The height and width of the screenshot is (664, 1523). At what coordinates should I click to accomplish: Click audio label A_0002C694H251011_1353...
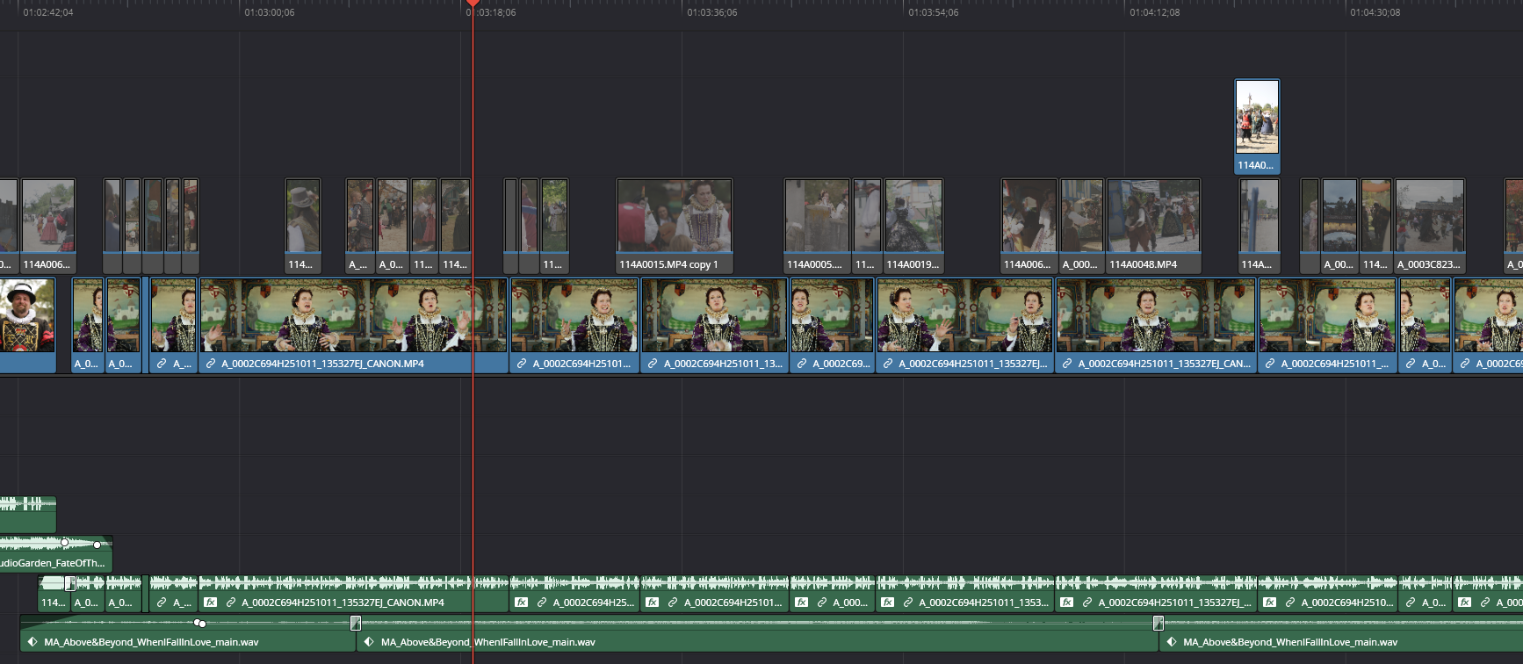coord(983,603)
